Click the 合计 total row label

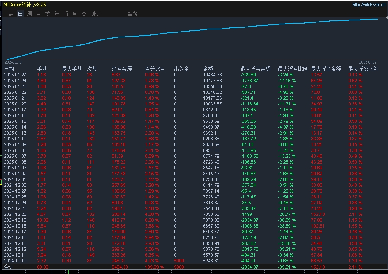point(9,267)
